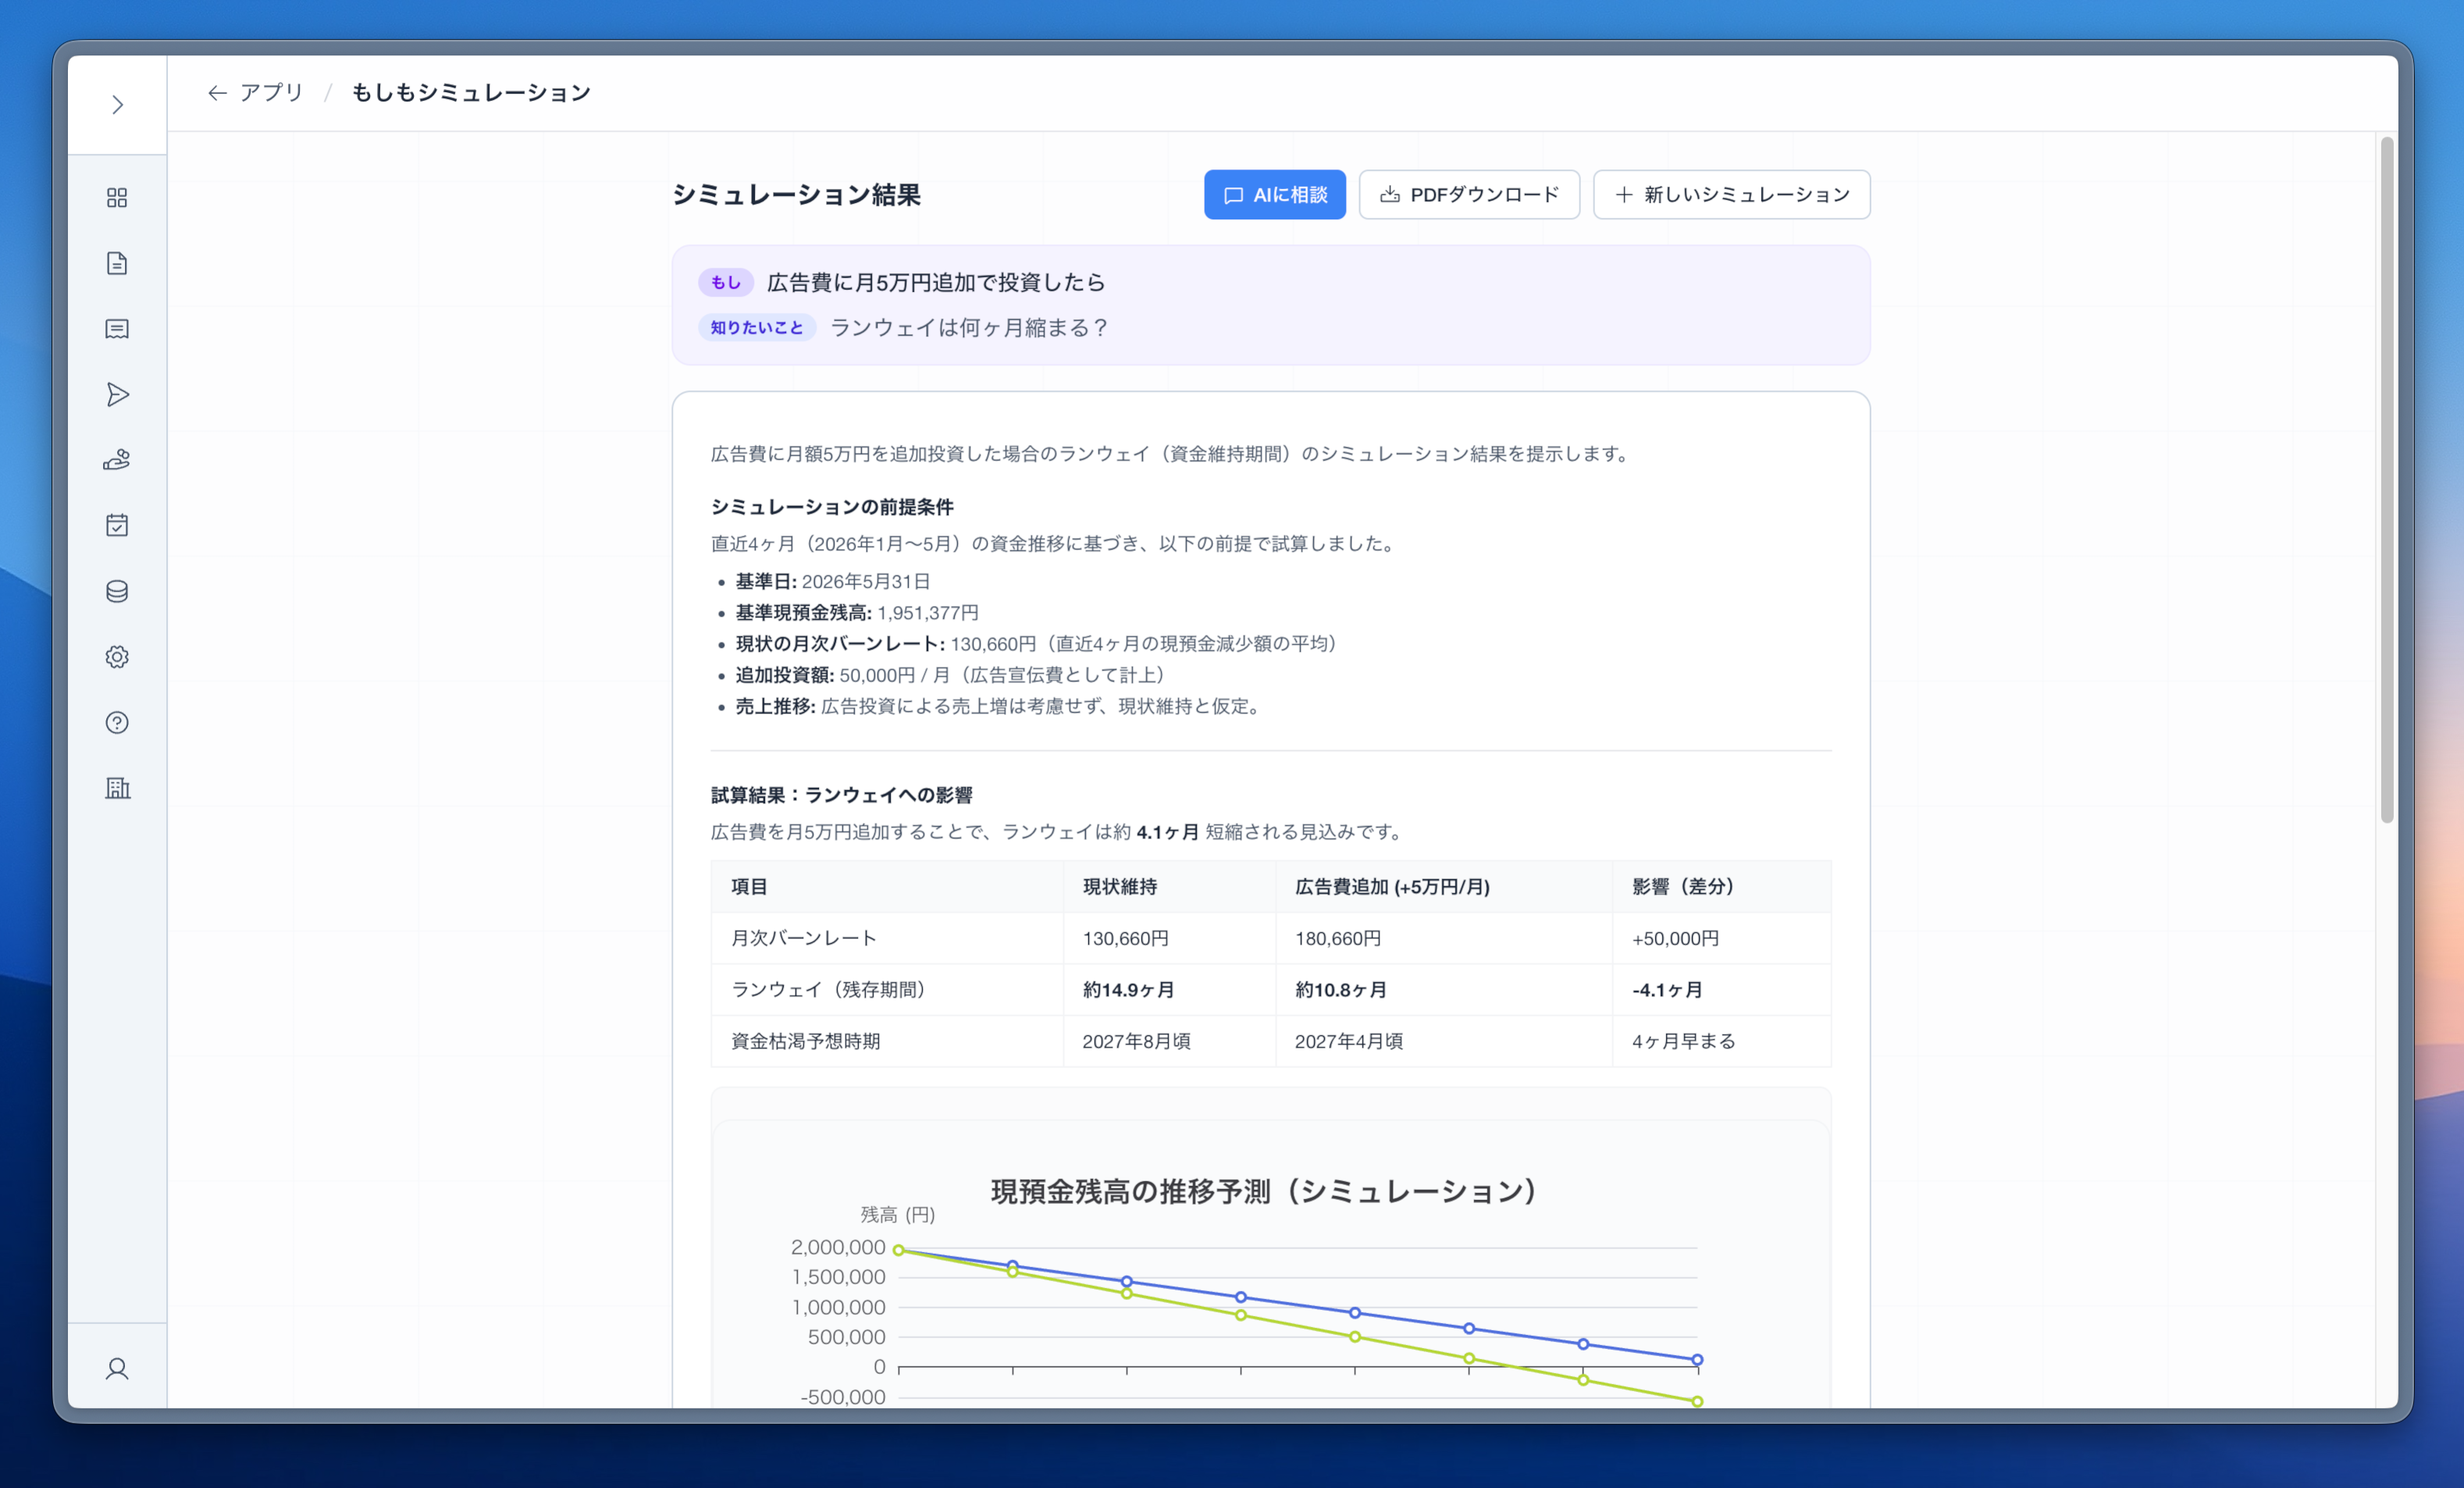Open the chat message icon in sidebar

point(117,329)
